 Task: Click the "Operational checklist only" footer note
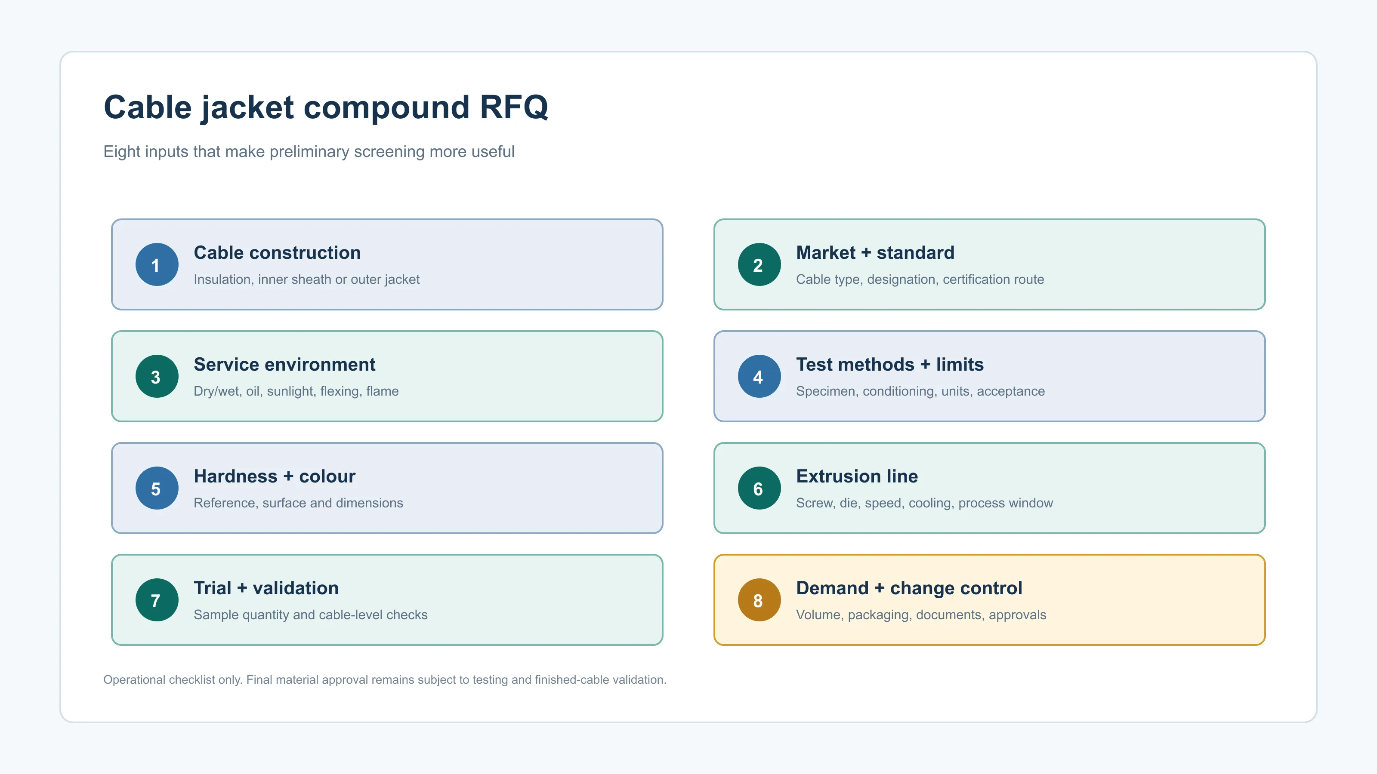point(385,679)
